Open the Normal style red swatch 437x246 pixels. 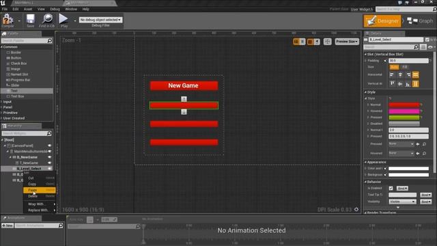(x=404, y=105)
